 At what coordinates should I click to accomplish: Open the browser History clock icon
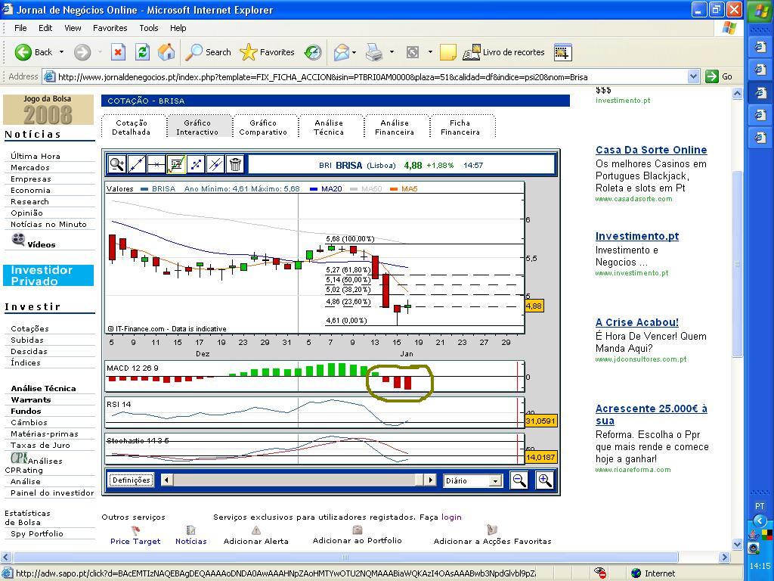pos(313,52)
